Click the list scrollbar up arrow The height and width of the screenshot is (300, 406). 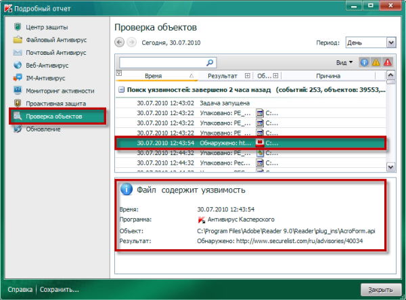click(390, 75)
